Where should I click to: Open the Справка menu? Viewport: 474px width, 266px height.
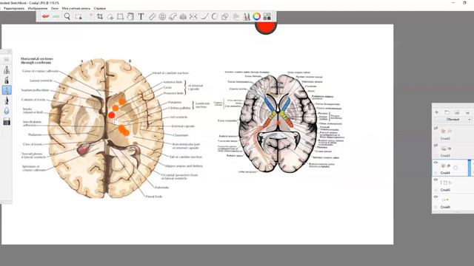click(x=100, y=8)
